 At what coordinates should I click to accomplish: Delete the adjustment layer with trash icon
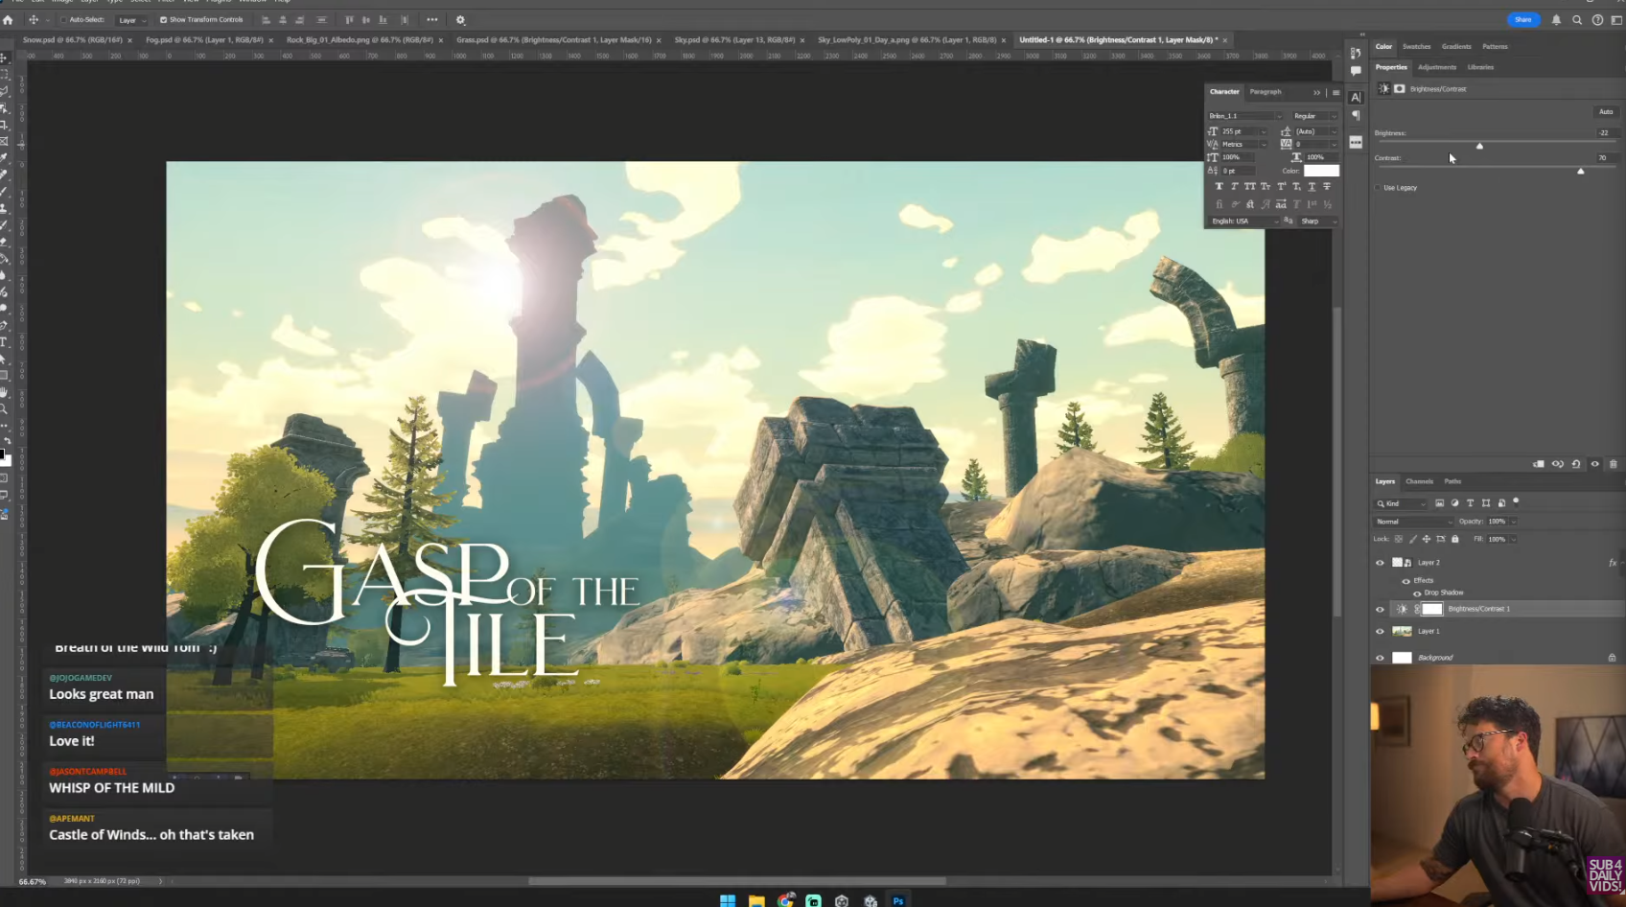1613,464
